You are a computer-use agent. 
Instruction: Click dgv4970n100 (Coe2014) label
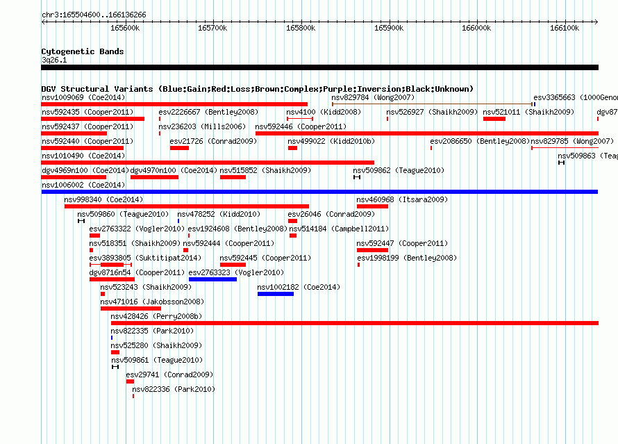tap(174, 170)
